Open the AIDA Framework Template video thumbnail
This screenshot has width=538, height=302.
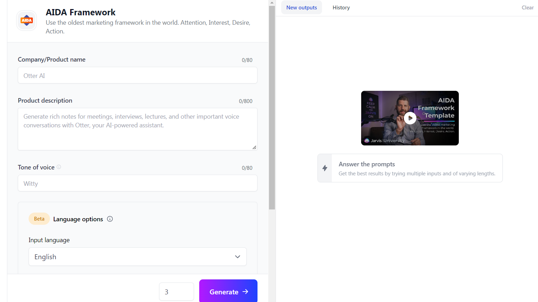pyautogui.click(x=410, y=118)
